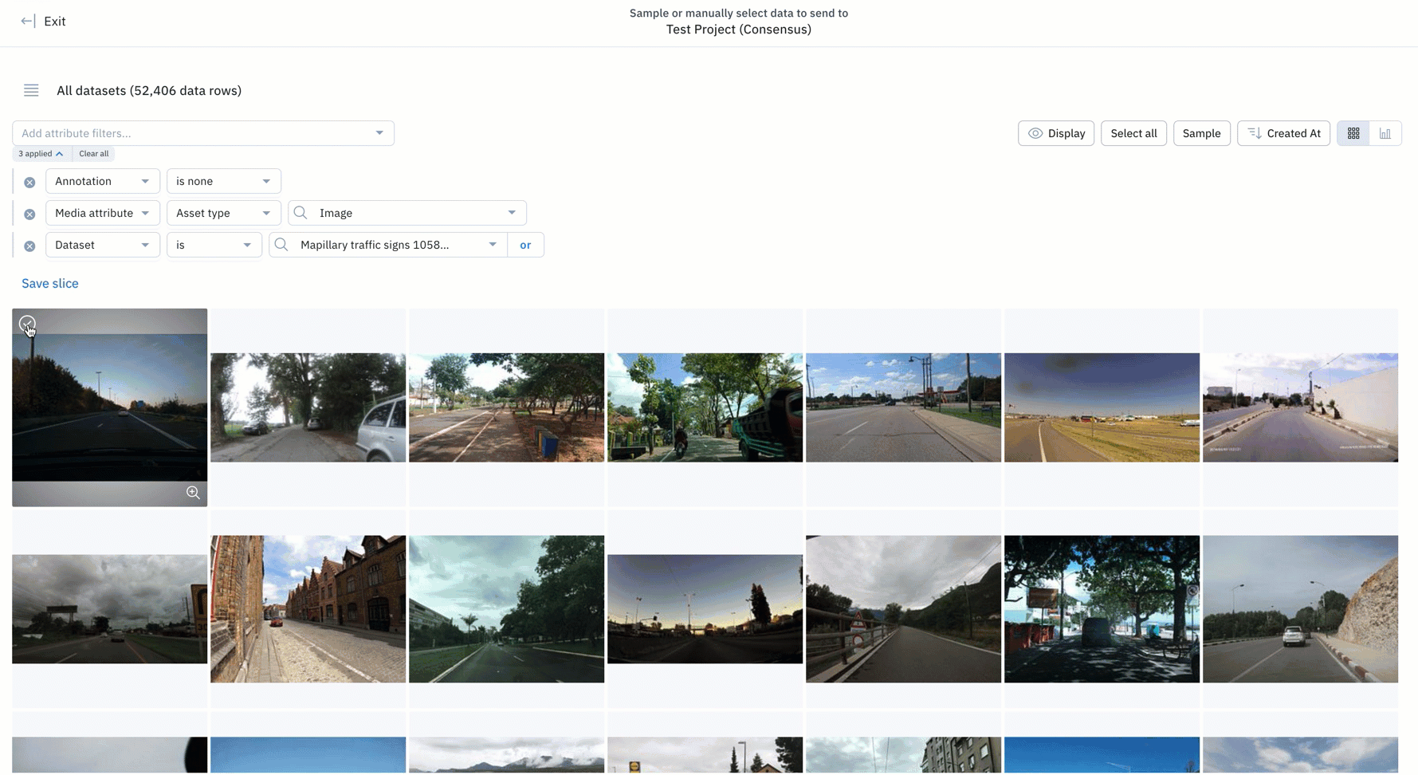This screenshot has width=1418, height=775.
Task: Open the tree-lined road with silver car thumbnail
Action: tap(308, 407)
